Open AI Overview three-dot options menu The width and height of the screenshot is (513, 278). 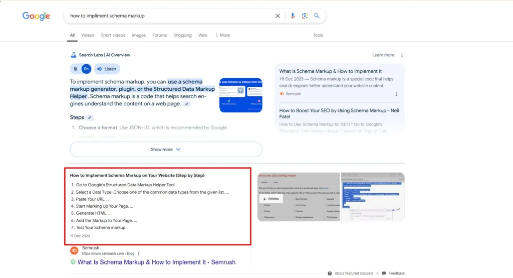402,55
